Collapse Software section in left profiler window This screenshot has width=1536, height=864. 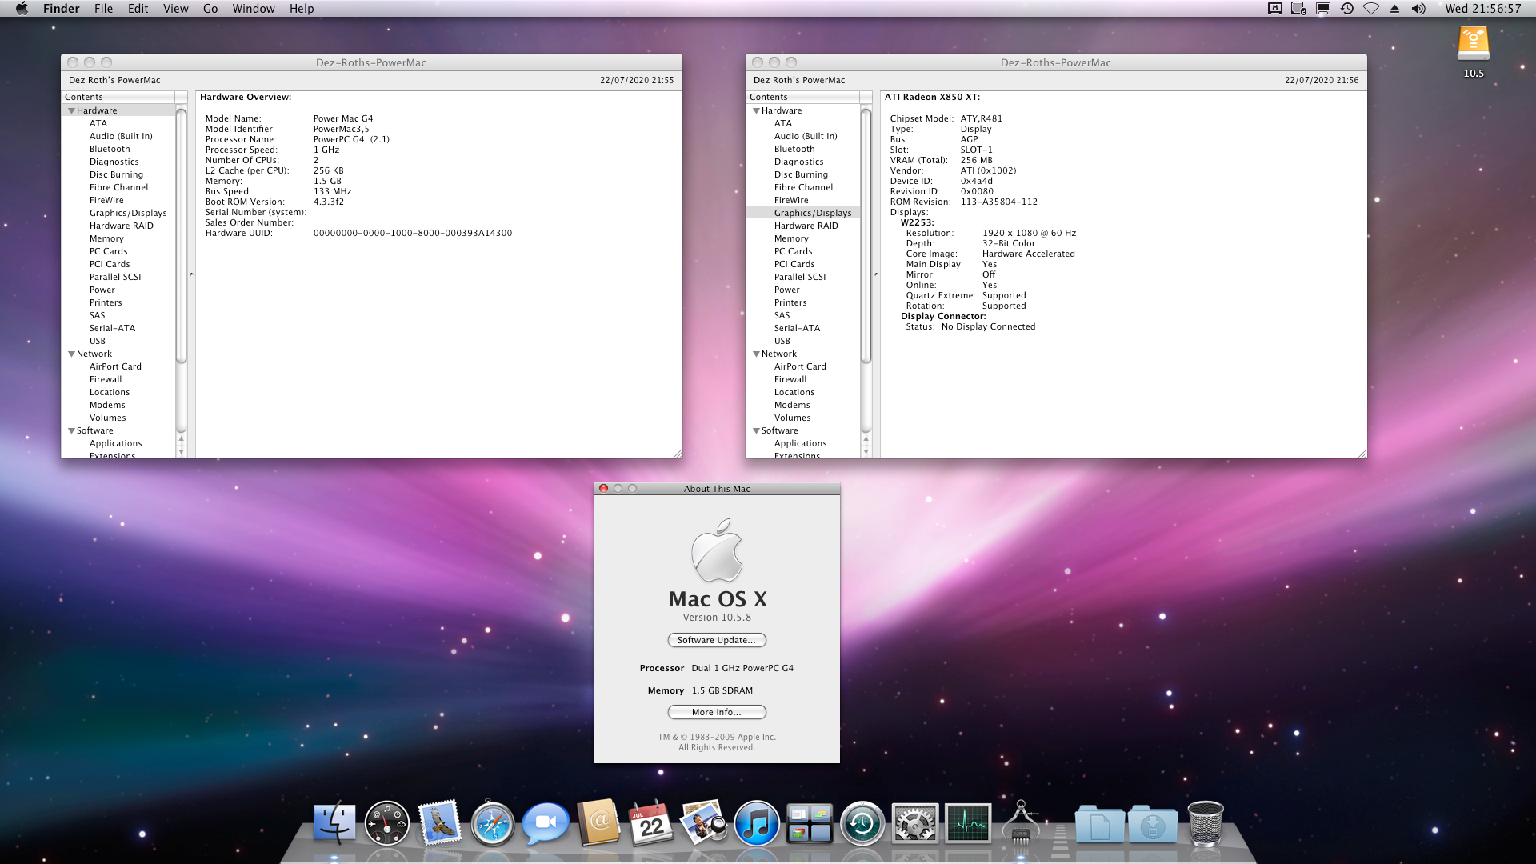(x=71, y=431)
